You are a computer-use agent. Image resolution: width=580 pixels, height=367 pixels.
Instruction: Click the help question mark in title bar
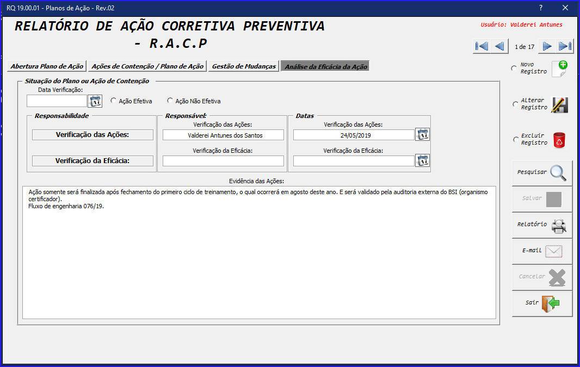pyautogui.click(x=540, y=8)
